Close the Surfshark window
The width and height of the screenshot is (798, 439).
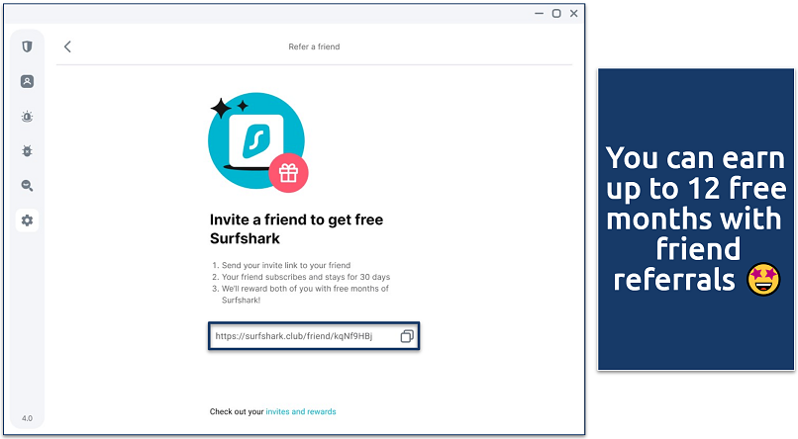[574, 14]
